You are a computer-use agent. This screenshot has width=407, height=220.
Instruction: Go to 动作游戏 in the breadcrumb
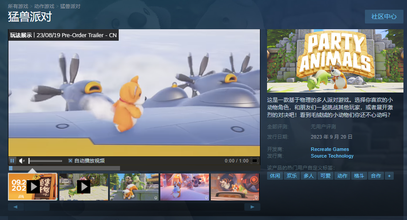[44, 6]
